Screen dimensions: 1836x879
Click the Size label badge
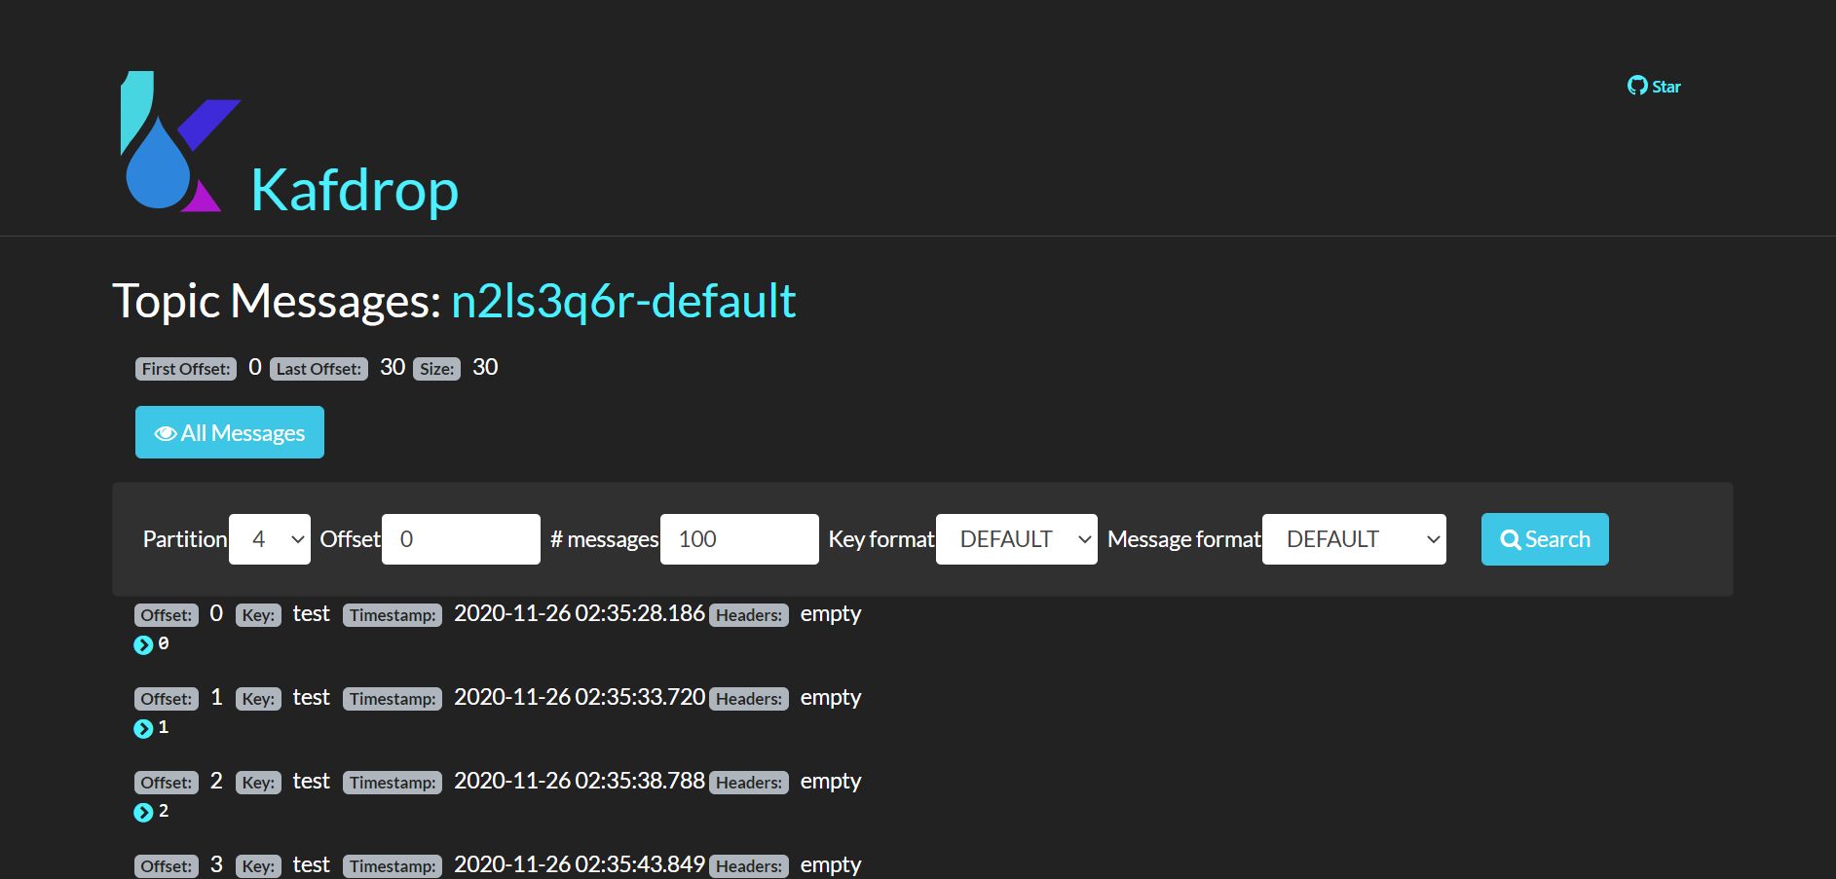(437, 369)
